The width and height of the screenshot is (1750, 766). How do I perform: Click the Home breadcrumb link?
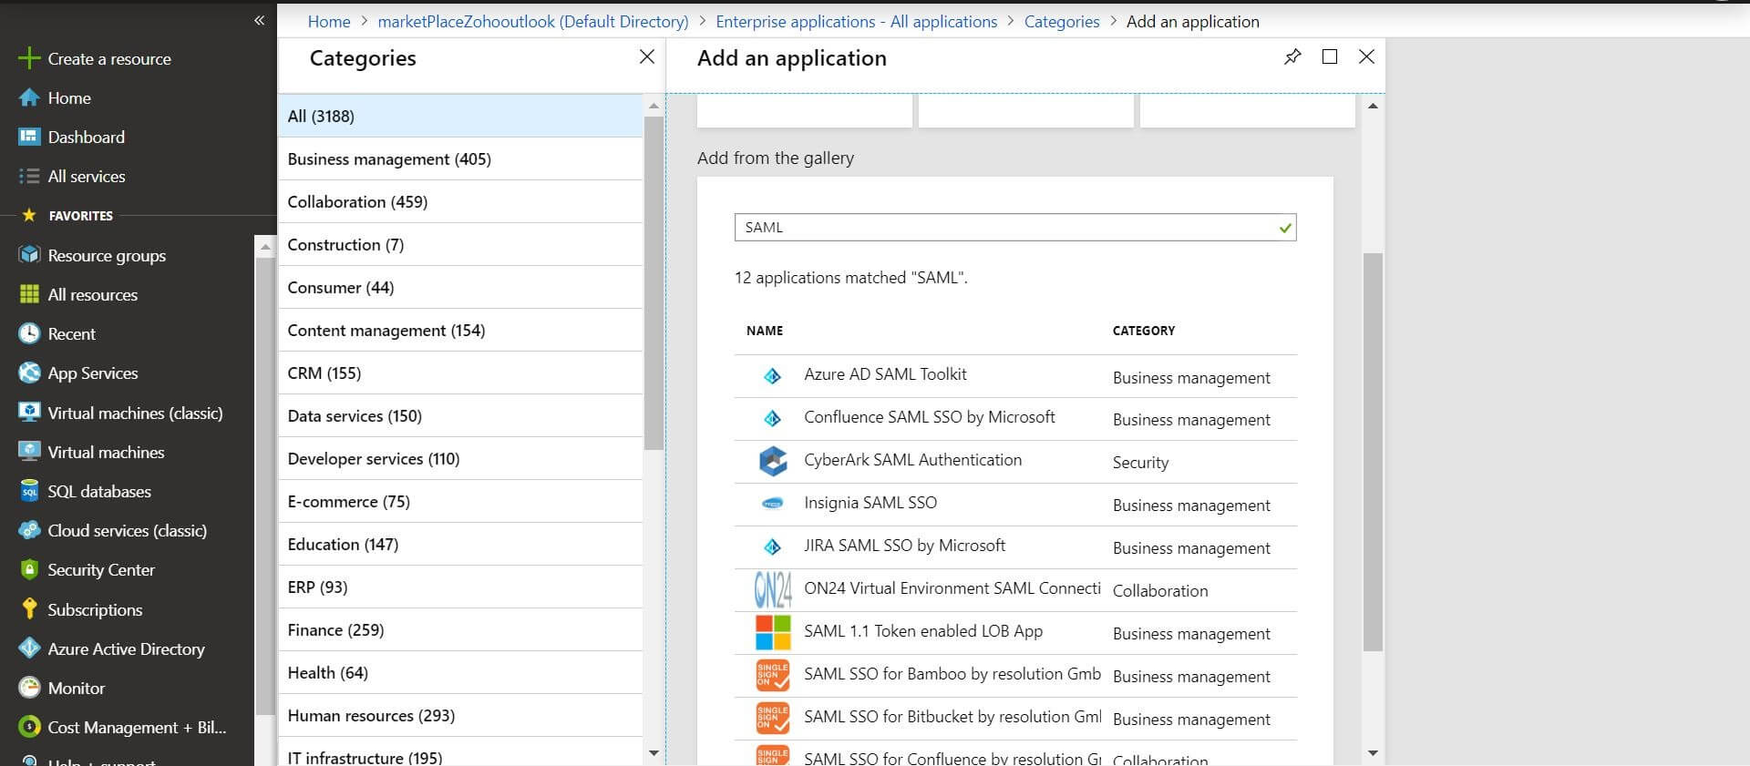[328, 21]
